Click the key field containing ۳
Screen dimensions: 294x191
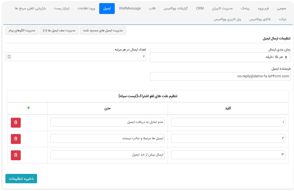point(228,155)
